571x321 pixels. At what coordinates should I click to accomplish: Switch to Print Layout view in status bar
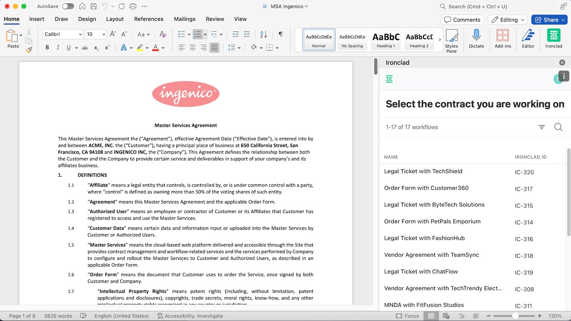click(x=431, y=316)
